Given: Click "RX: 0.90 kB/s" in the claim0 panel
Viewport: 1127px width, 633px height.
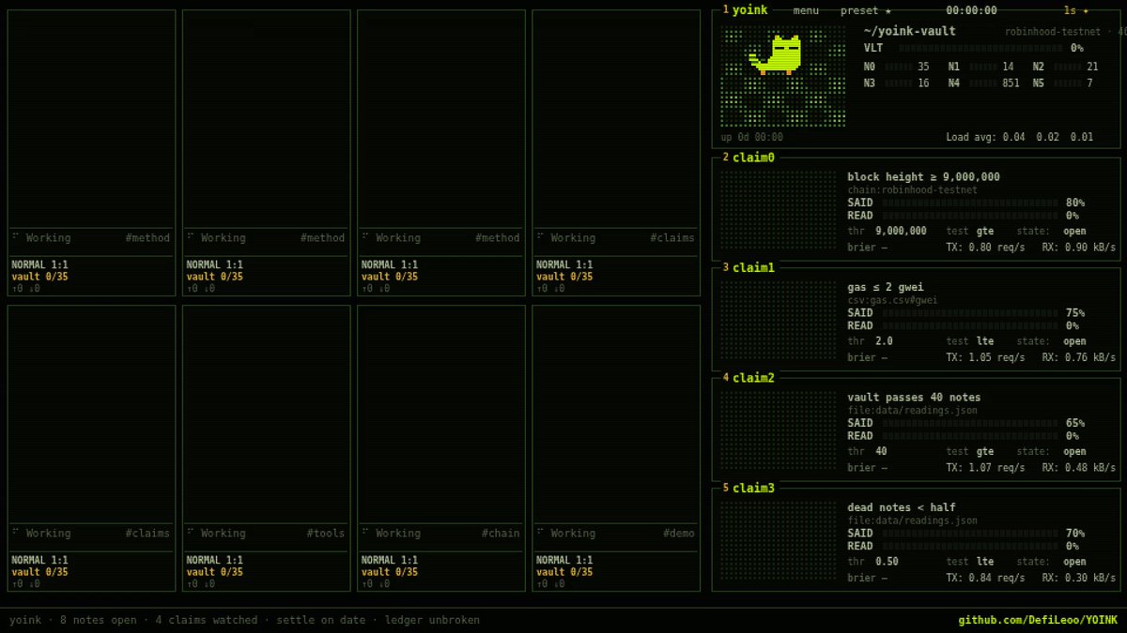Looking at the screenshot, I should coord(1079,248).
